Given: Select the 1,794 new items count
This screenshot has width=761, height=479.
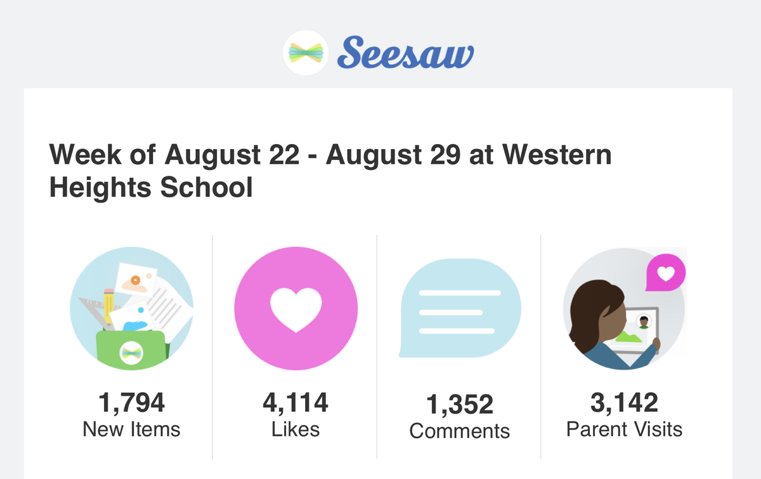Looking at the screenshot, I should [132, 403].
